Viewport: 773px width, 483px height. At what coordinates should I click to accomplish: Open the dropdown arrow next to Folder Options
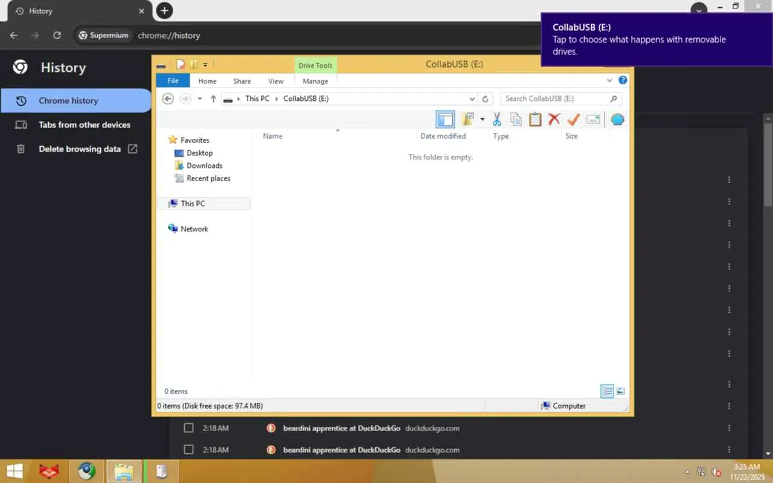point(482,119)
